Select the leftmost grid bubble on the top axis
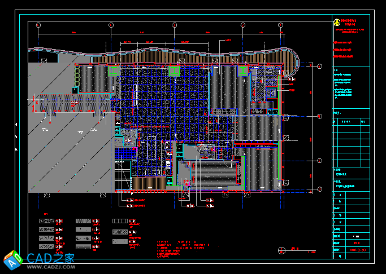The height and width of the screenshot is (274, 386). [38, 25]
